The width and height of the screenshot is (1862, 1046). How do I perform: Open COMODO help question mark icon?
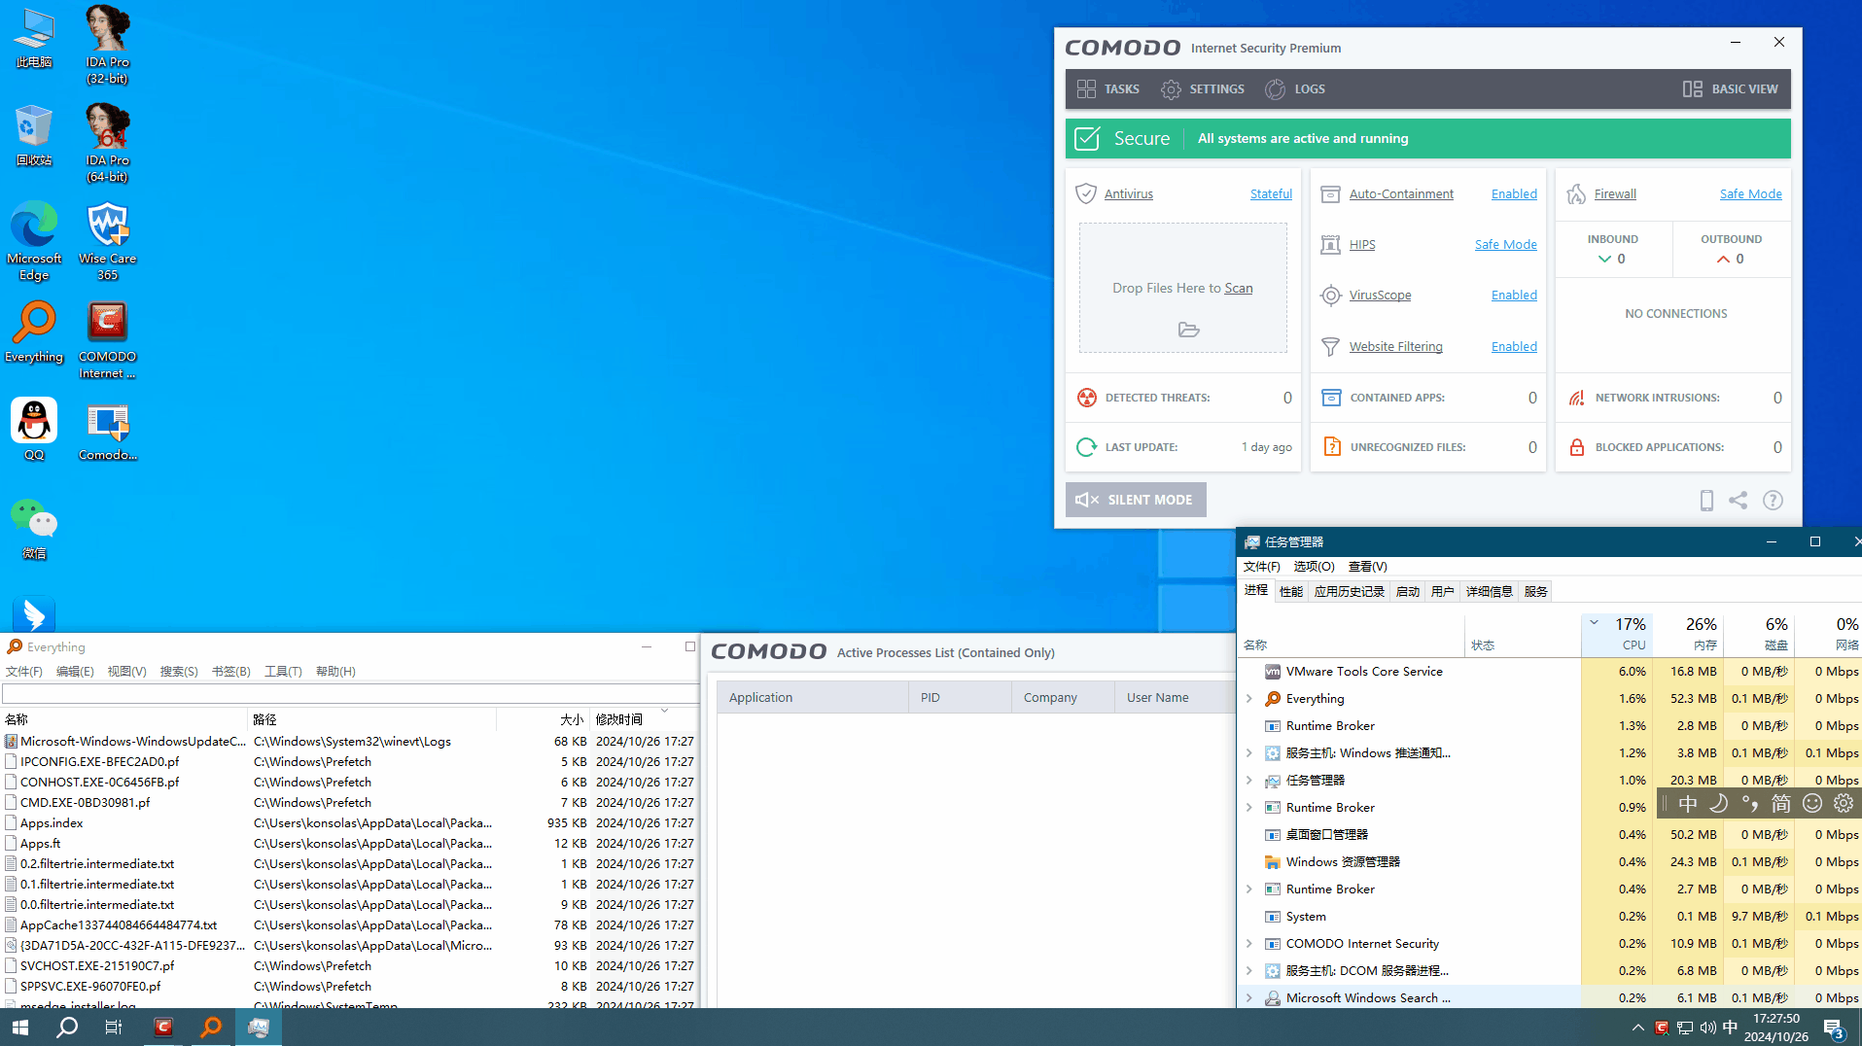1773,501
